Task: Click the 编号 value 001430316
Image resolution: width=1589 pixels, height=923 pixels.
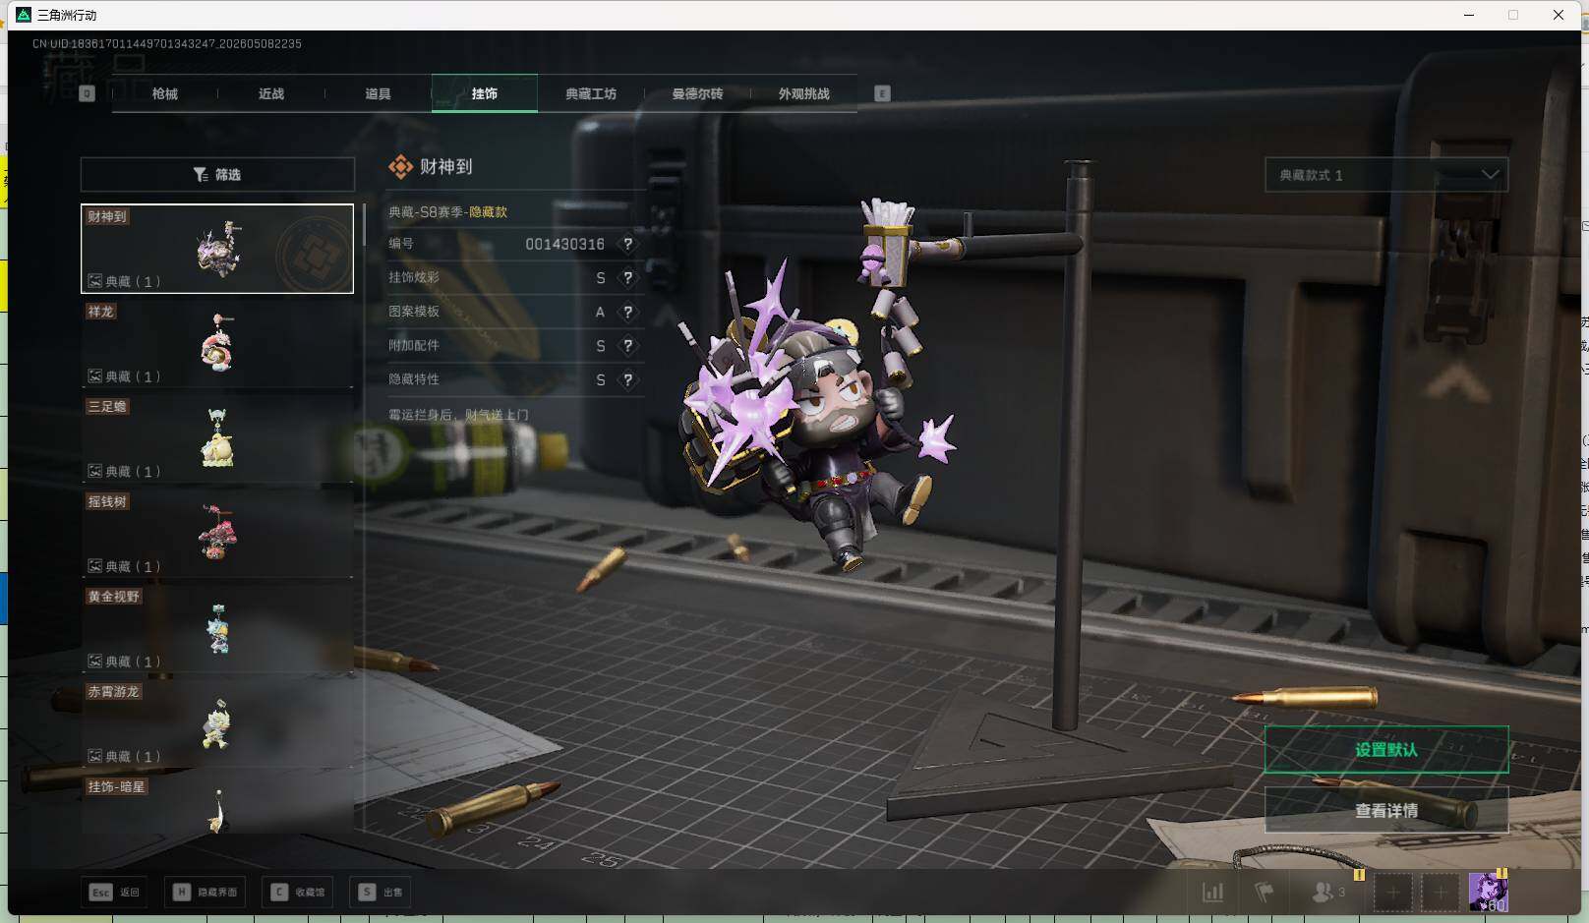Action: click(564, 244)
